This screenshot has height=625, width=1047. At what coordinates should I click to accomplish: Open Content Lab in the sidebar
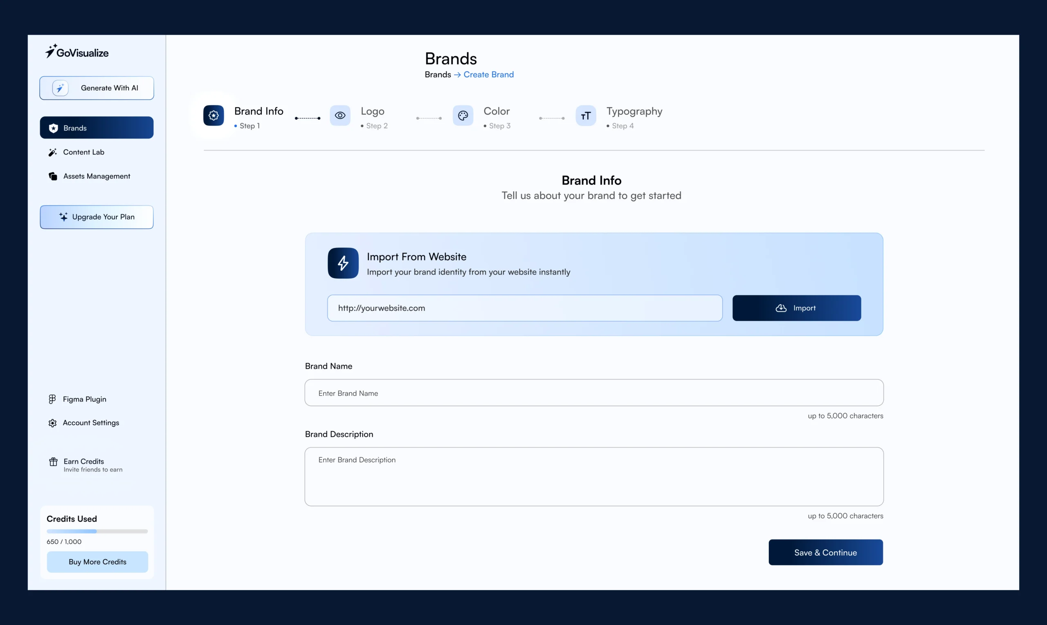(83, 152)
